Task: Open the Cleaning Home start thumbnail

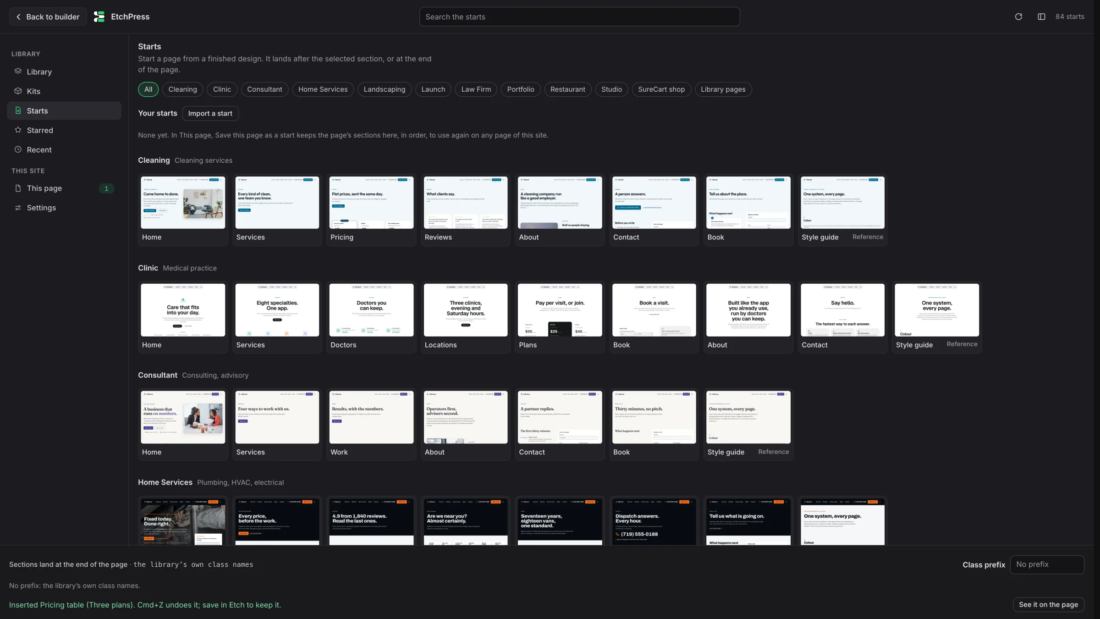Action: pyautogui.click(x=183, y=202)
